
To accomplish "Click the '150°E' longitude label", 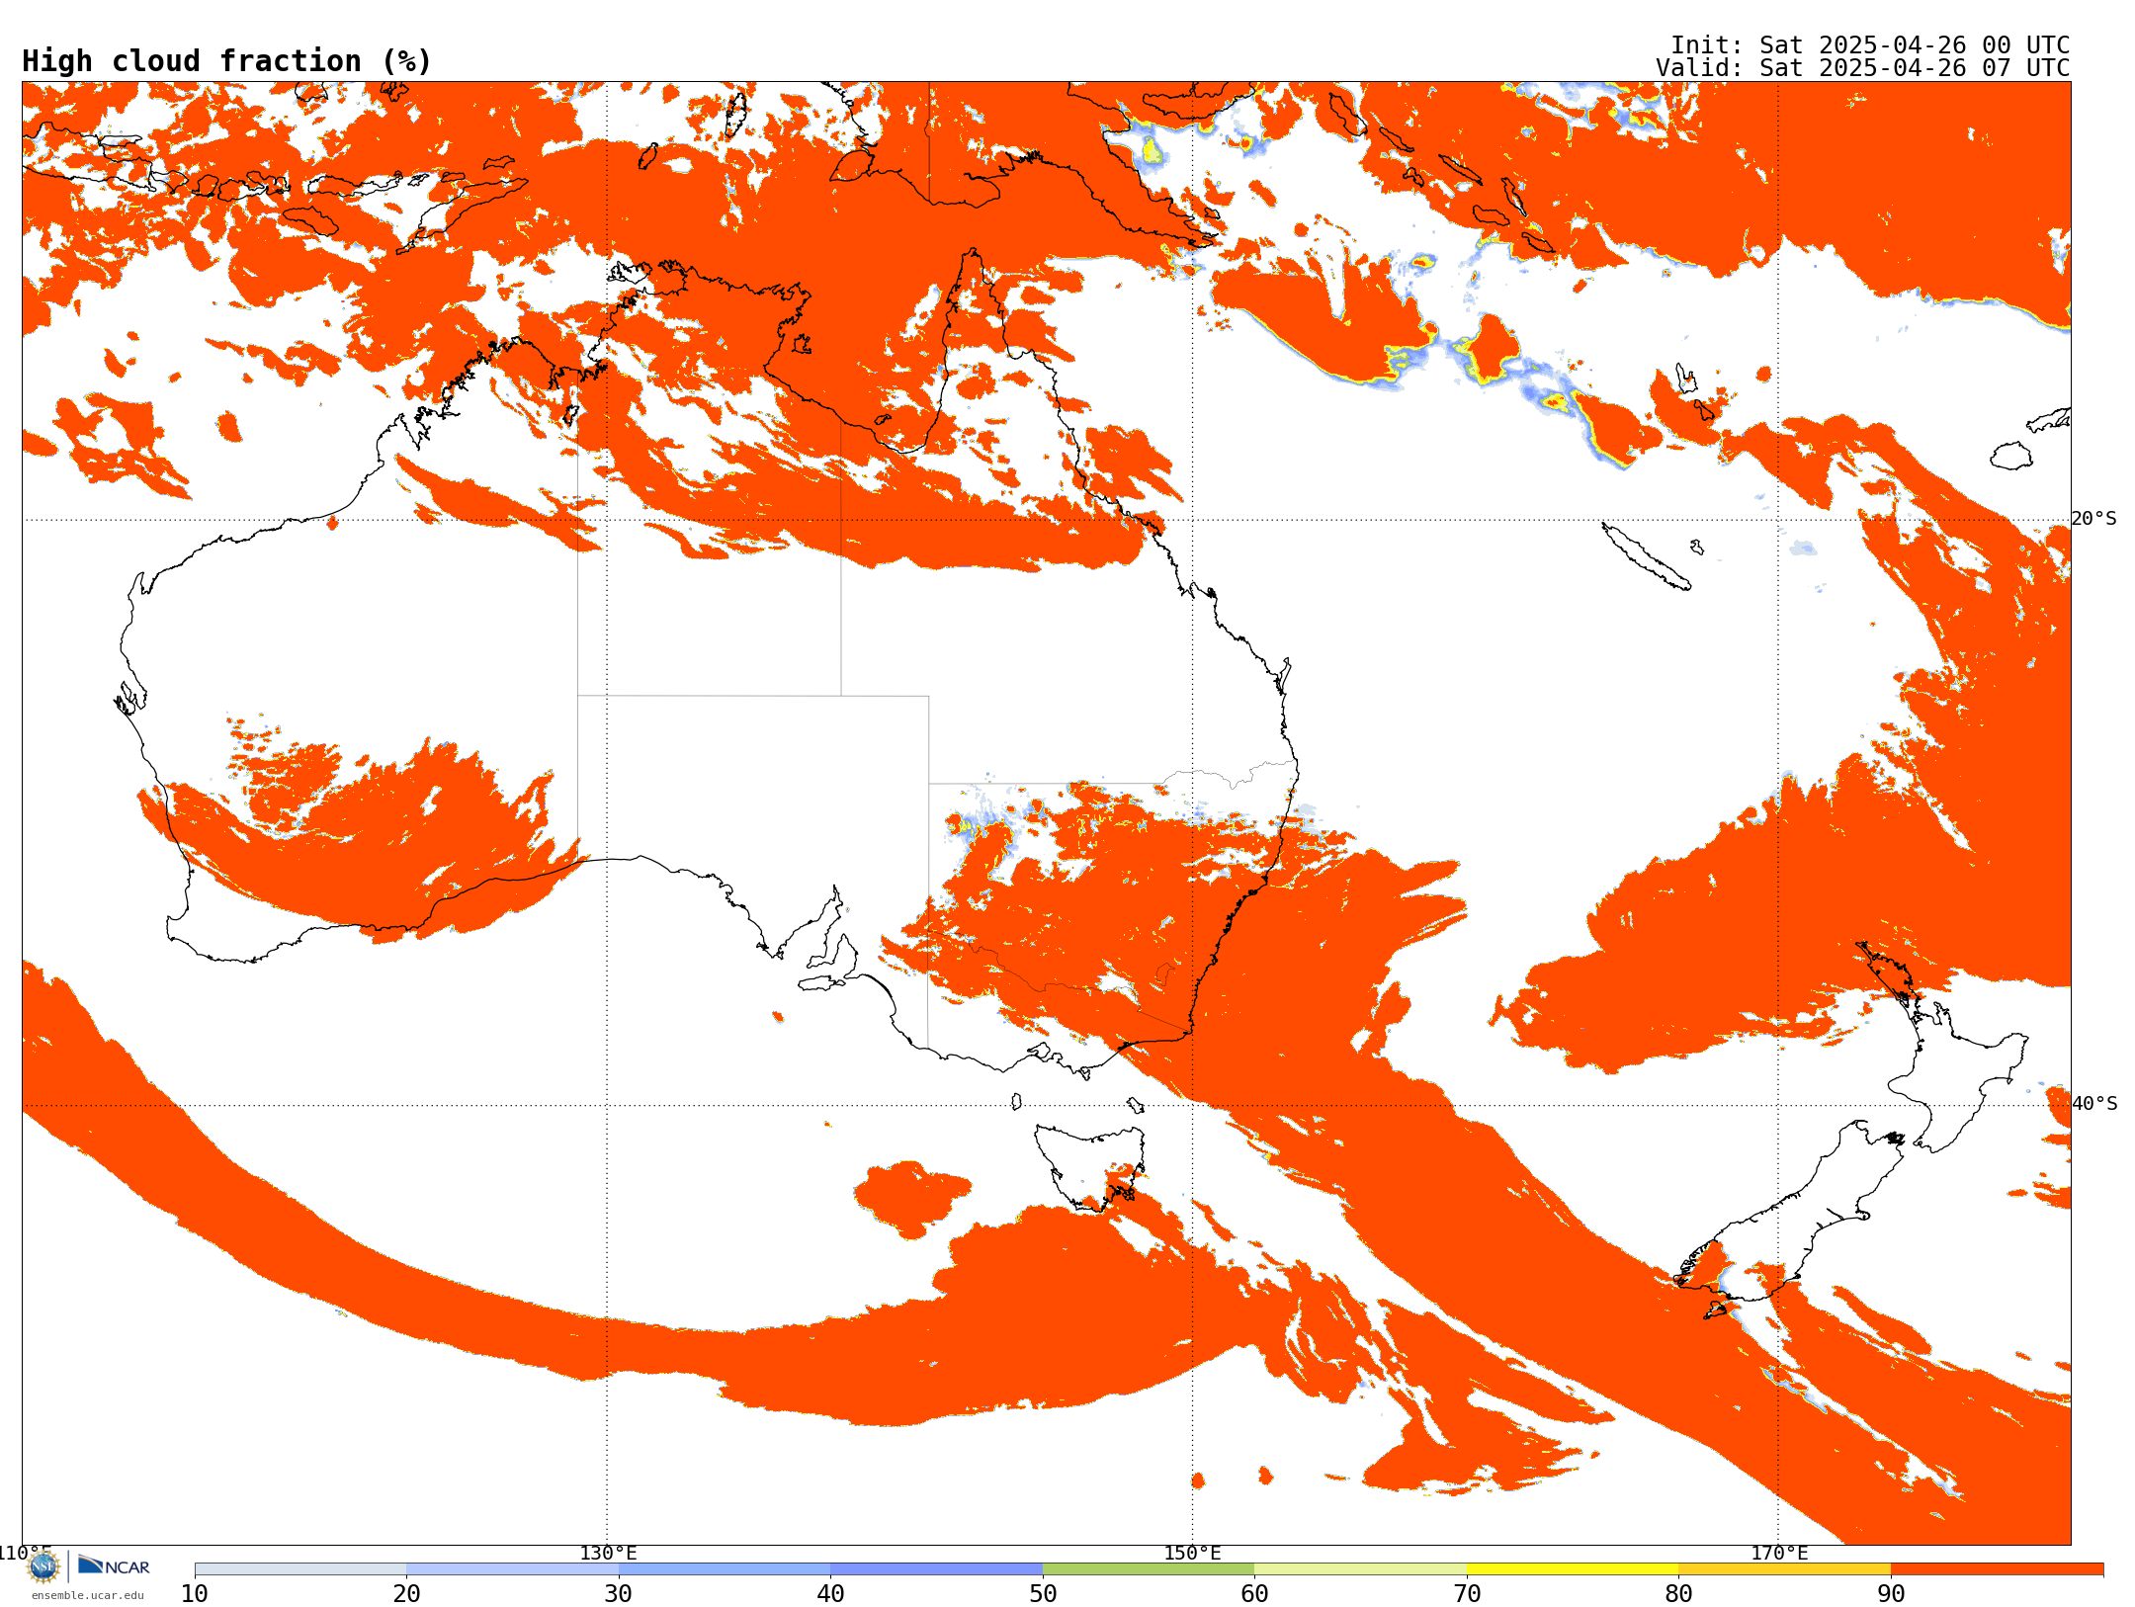I will (x=1192, y=1554).
